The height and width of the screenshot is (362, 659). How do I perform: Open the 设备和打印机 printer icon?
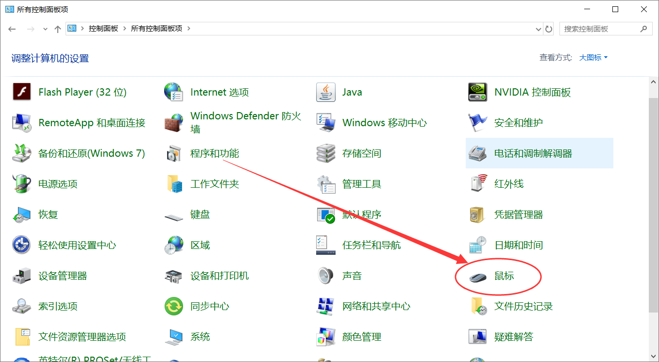[173, 276]
